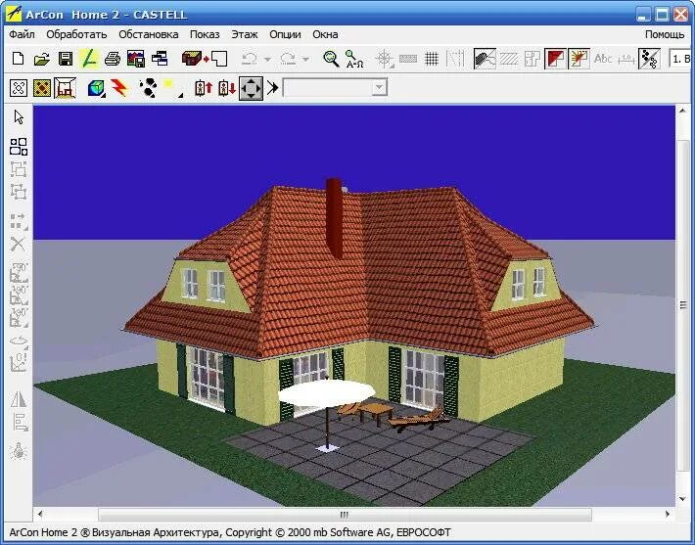This screenshot has height=545, width=695.
Task: Open the object catalog squares icon
Action: coord(19,147)
